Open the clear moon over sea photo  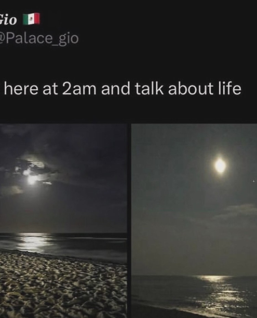pyautogui.click(x=194, y=221)
